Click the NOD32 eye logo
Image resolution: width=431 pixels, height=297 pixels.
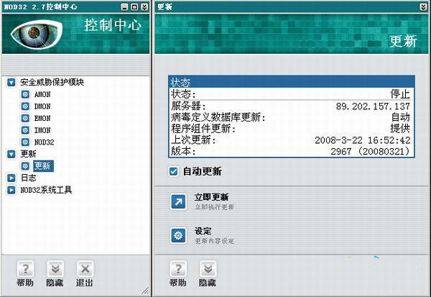[x=37, y=34]
